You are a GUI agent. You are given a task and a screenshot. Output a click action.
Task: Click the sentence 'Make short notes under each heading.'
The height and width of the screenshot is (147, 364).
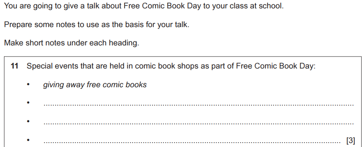tap(72, 43)
